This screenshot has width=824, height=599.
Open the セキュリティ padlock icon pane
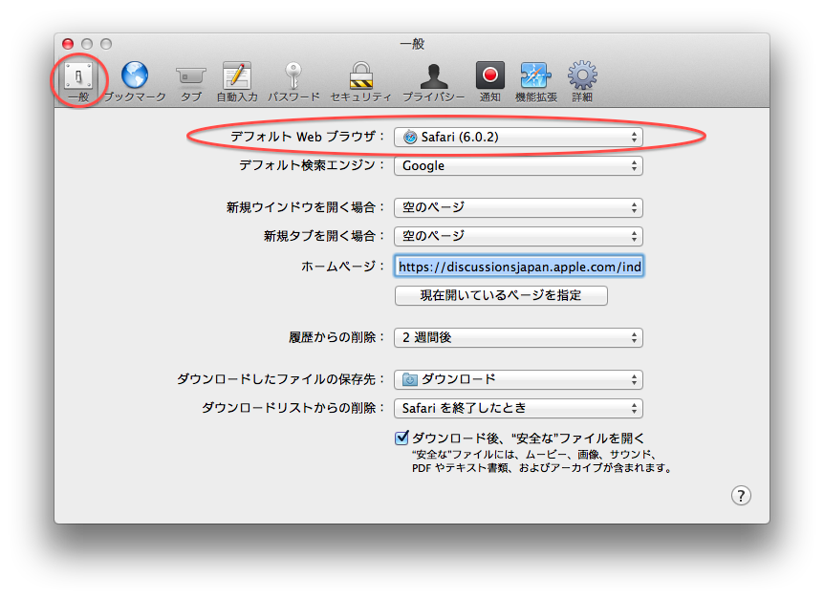tap(361, 81)
